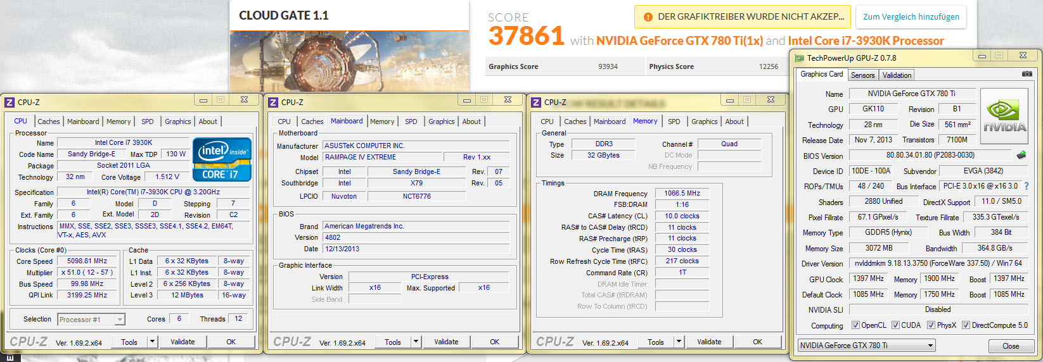Viewport: 1043px width, 362px height.
Task: Click the GPU Name field in GPU-Z
Action: point(911,94)
